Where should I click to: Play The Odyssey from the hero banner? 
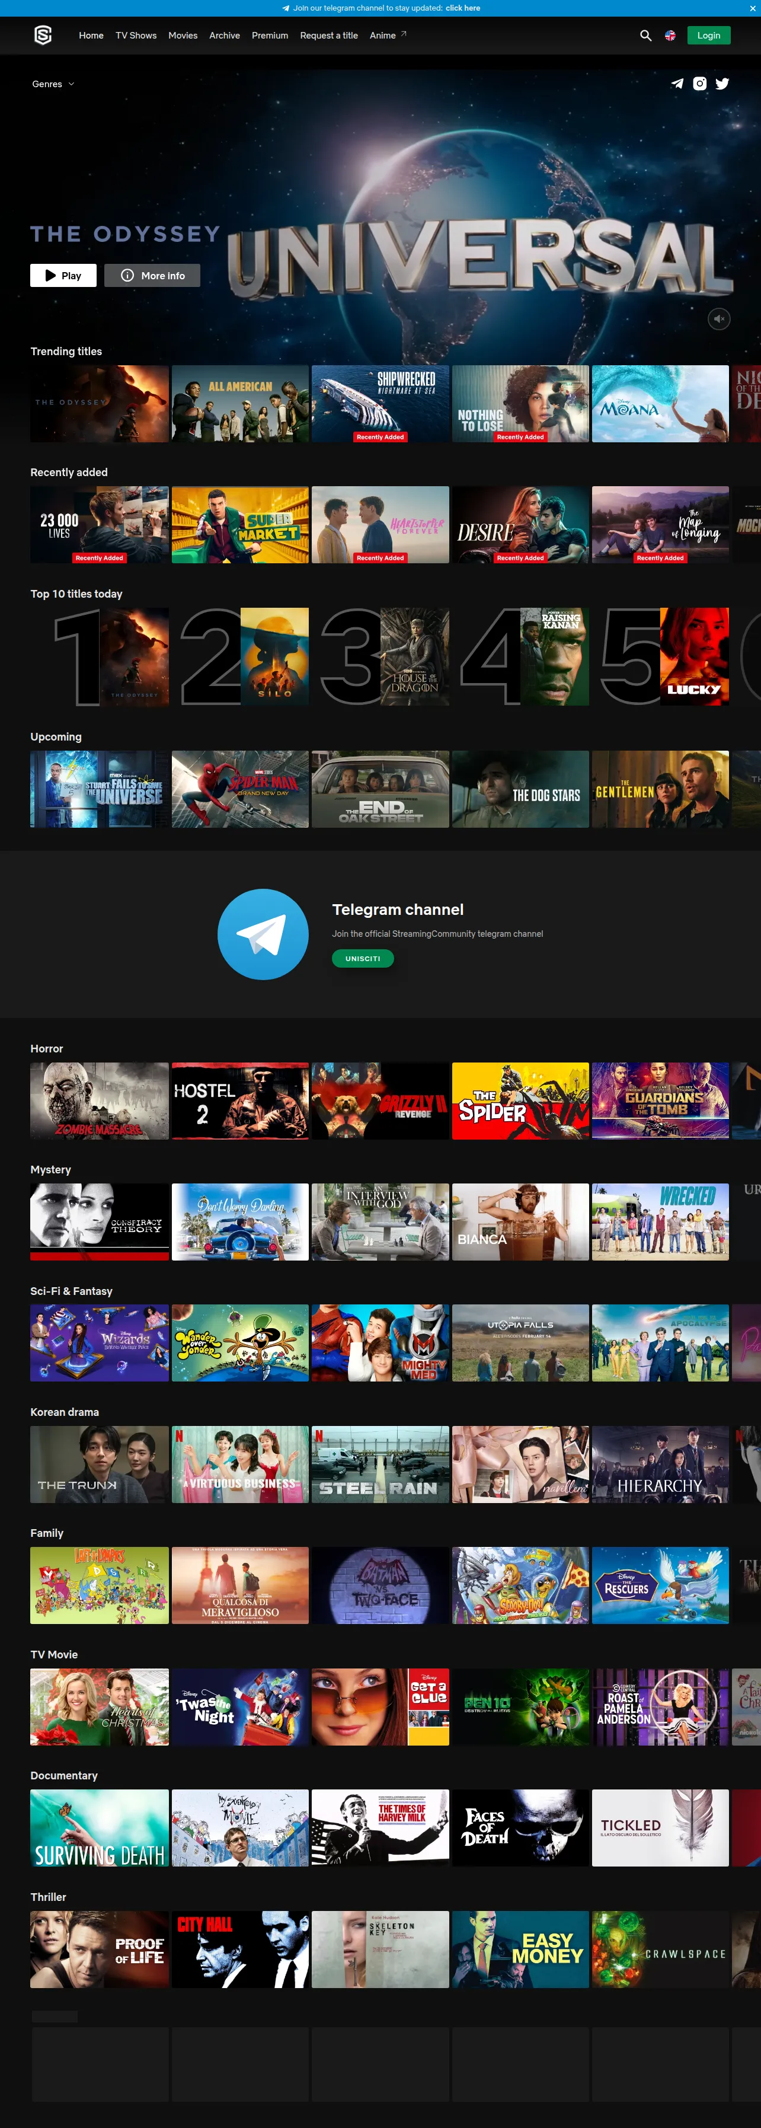(63, 276)
